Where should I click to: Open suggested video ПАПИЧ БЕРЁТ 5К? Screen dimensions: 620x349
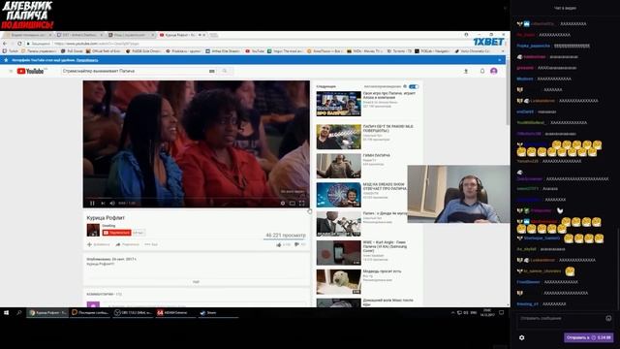339,137
